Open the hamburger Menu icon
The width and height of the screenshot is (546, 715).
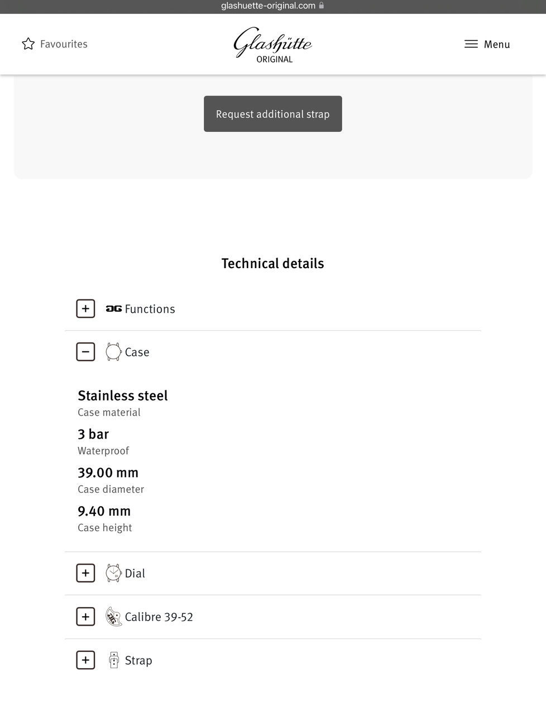click(471, 44)
